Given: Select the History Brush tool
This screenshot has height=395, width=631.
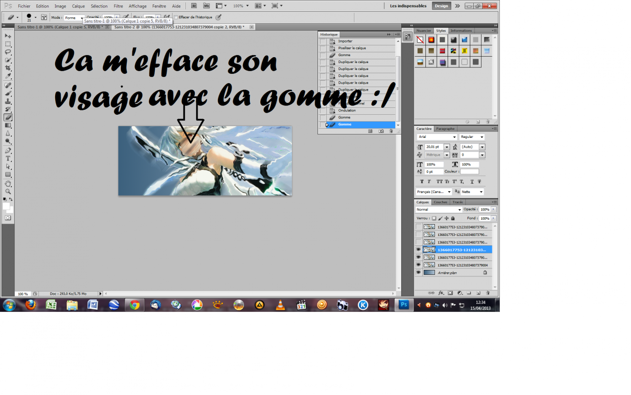Looking at the screenshot, I should [8, 109].
